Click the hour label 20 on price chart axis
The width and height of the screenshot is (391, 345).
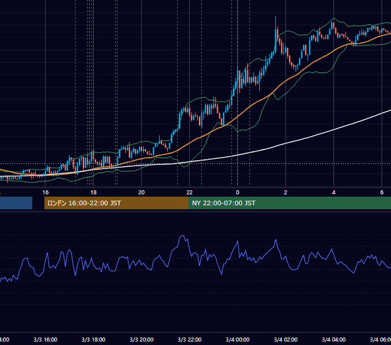click(x=141, y=193)
